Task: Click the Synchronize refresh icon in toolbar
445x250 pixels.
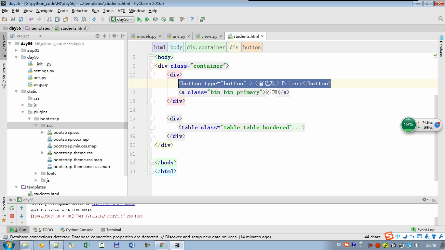Action: [x=21, y=20]
